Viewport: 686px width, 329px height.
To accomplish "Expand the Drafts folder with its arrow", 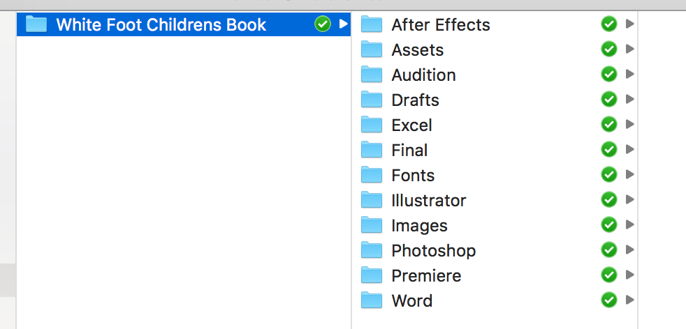I will pos(629,99).
